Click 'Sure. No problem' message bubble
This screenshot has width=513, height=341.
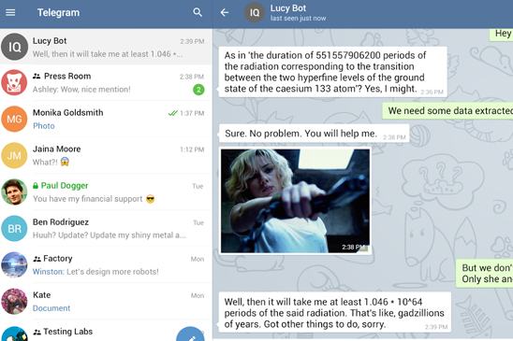(x=315, y=134)
